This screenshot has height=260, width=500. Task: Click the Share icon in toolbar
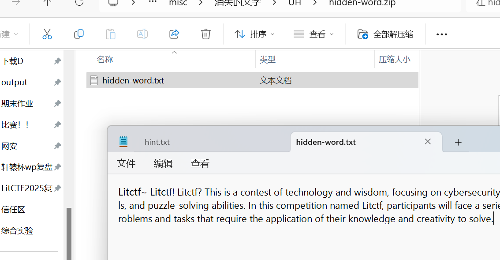pos(174,34)
